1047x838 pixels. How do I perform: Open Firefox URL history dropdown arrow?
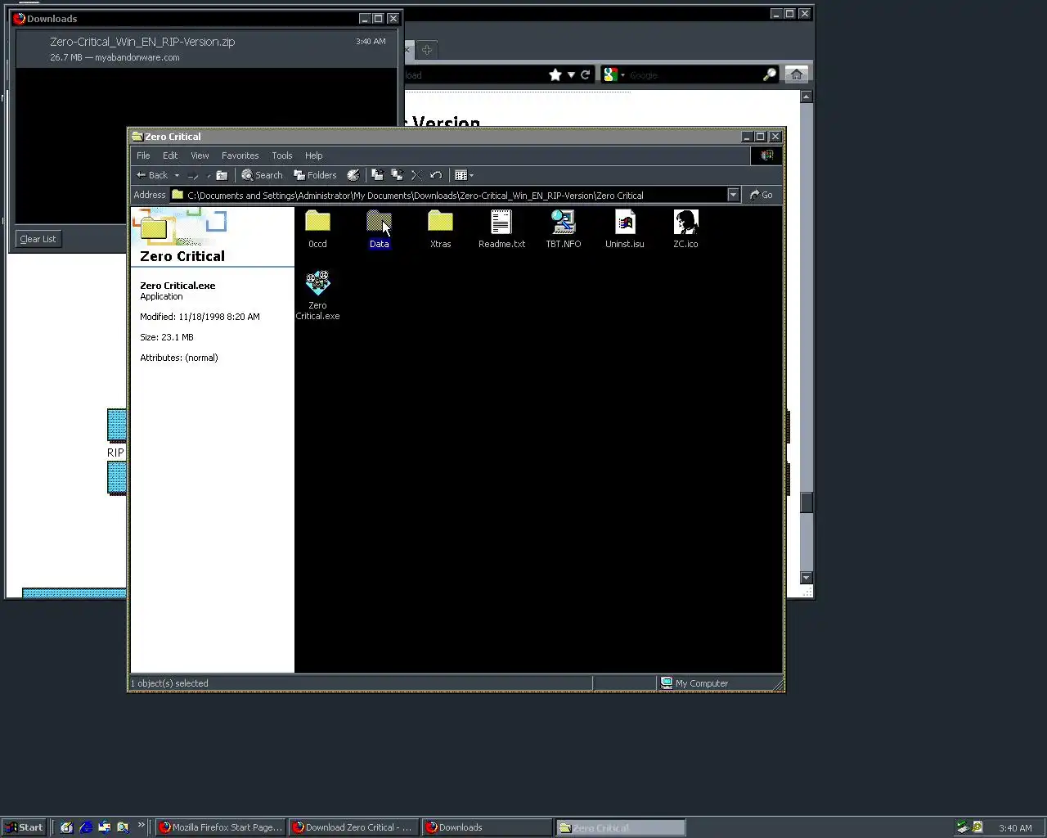[571, 74]
